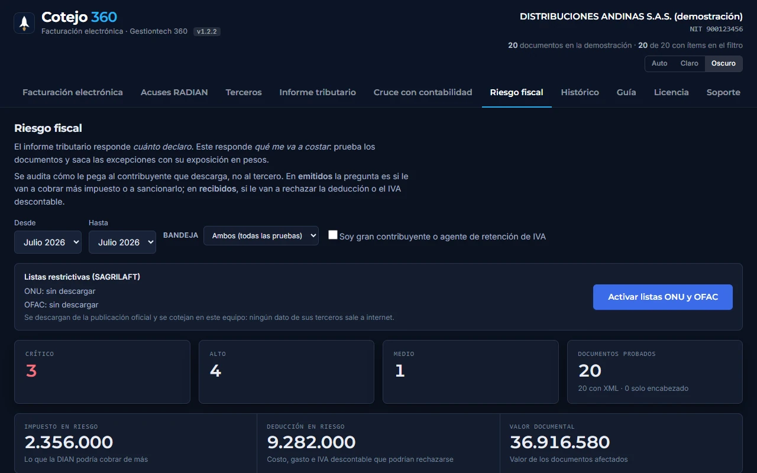Select the Riesgo fiscal tab
Viewport: 757px width, 473px height.
(x=517, y=92)
